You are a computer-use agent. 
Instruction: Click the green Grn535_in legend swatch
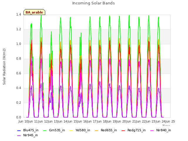(45, 131)
